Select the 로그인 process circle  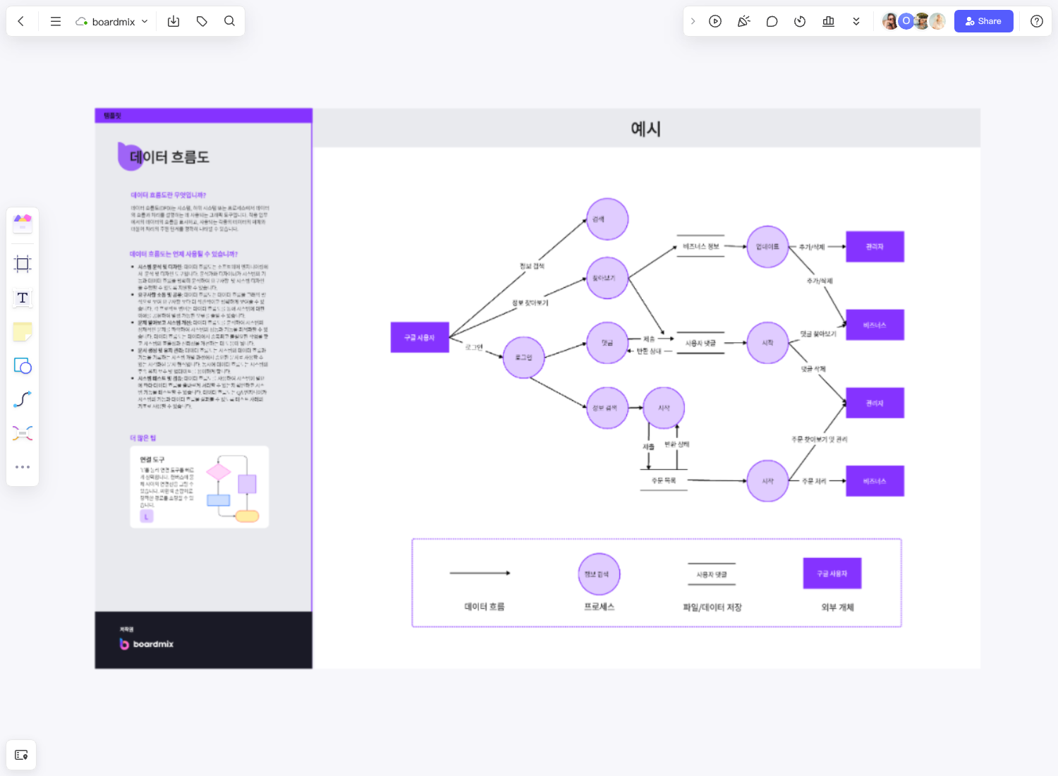[x=523, y=358]
